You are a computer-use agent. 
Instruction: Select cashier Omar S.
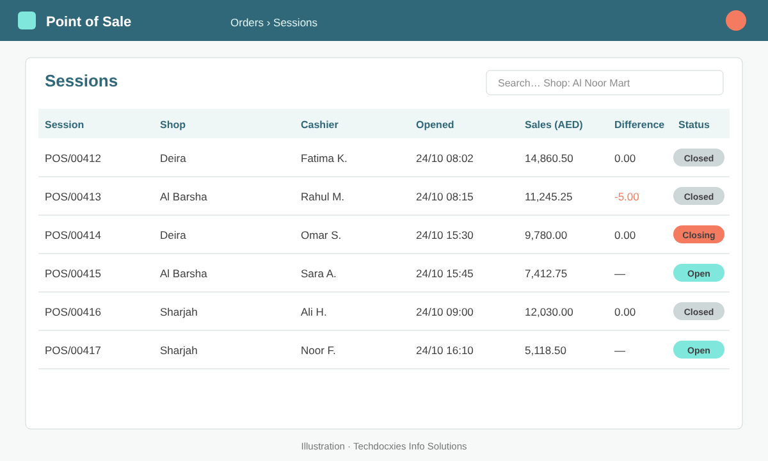[321, 235]
